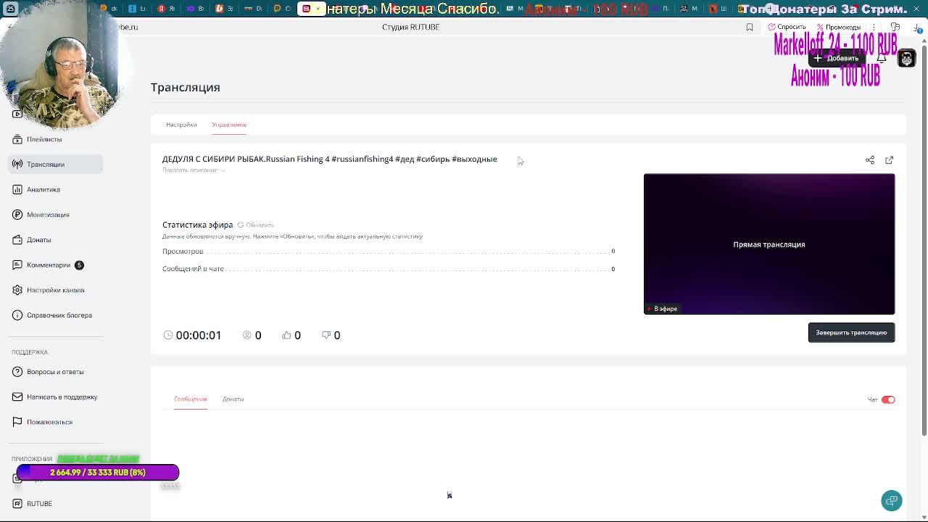928x522 pixels.
Task: Open Монетизация in the sidebar
Action: point(48,215)
